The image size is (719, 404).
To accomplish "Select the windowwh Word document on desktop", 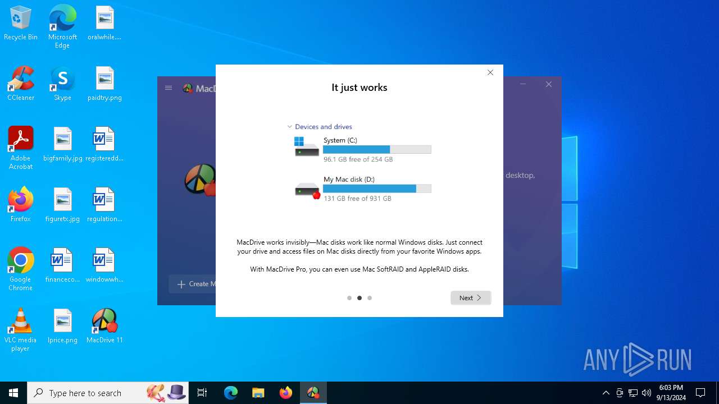I will (104, 265).
